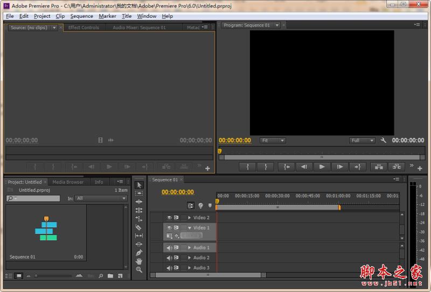Toggle sync lock on Video 1
The width and height of the screenshot is (431, 292).
(x=176, y=228)
